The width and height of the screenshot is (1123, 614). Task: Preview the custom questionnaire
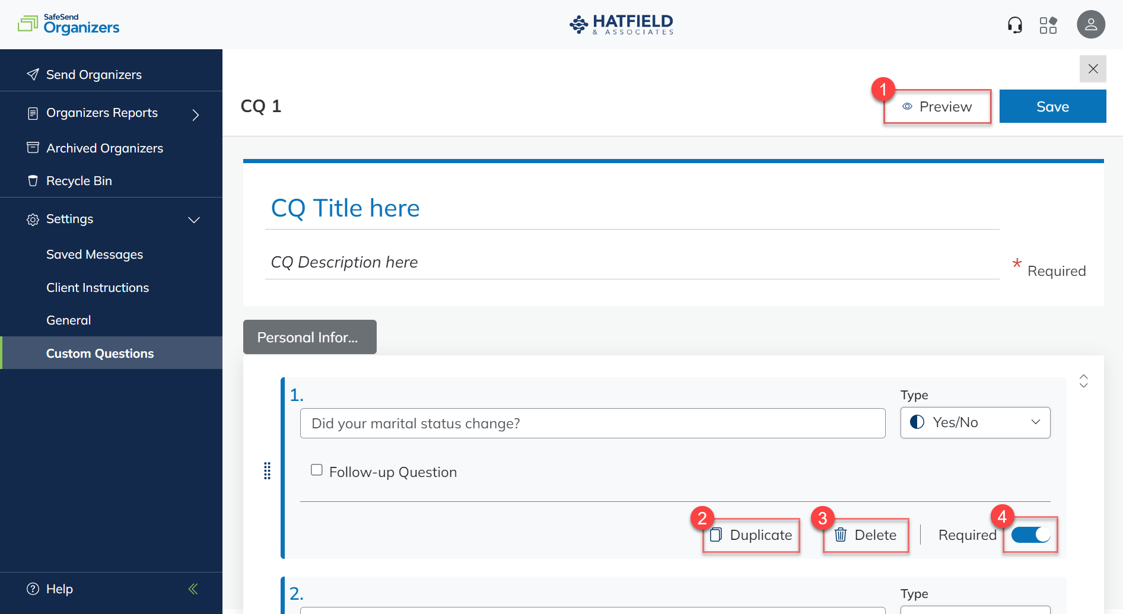(937, 107)
